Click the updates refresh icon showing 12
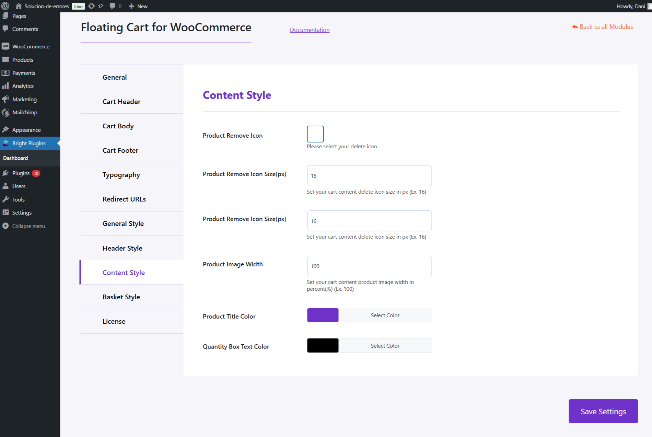 coord(91,6)
